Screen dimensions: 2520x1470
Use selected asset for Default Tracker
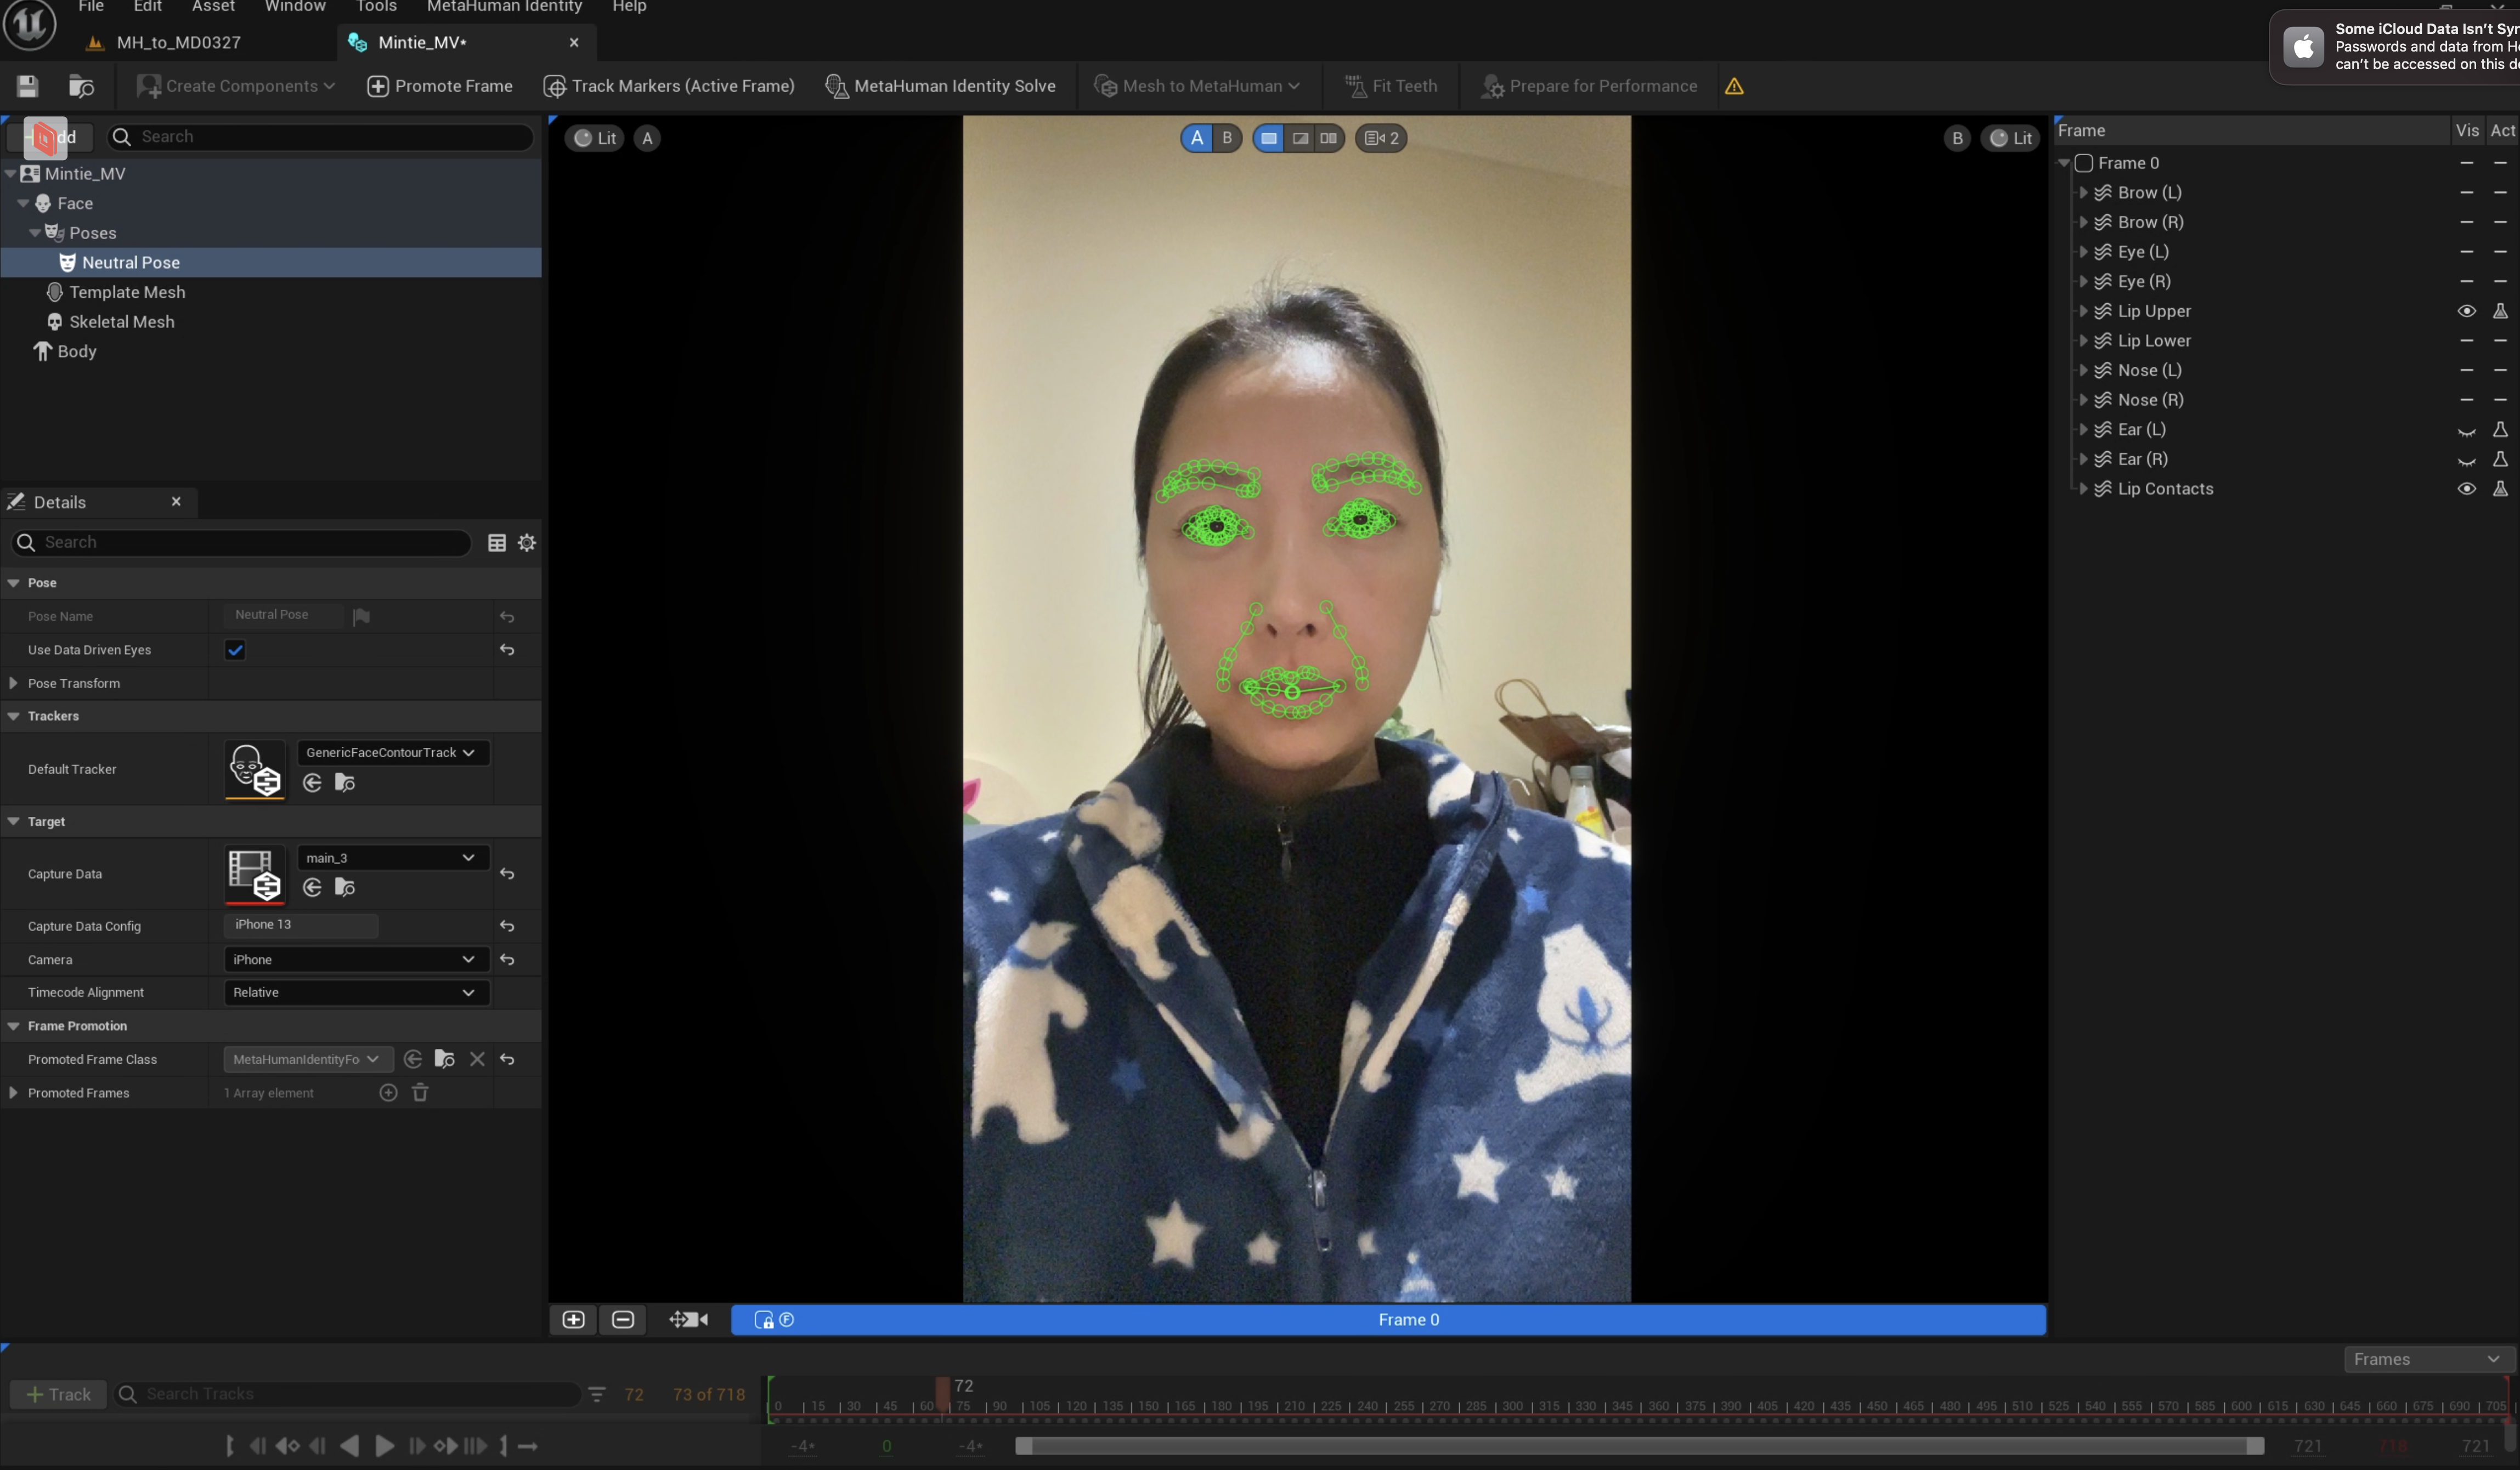312,782
